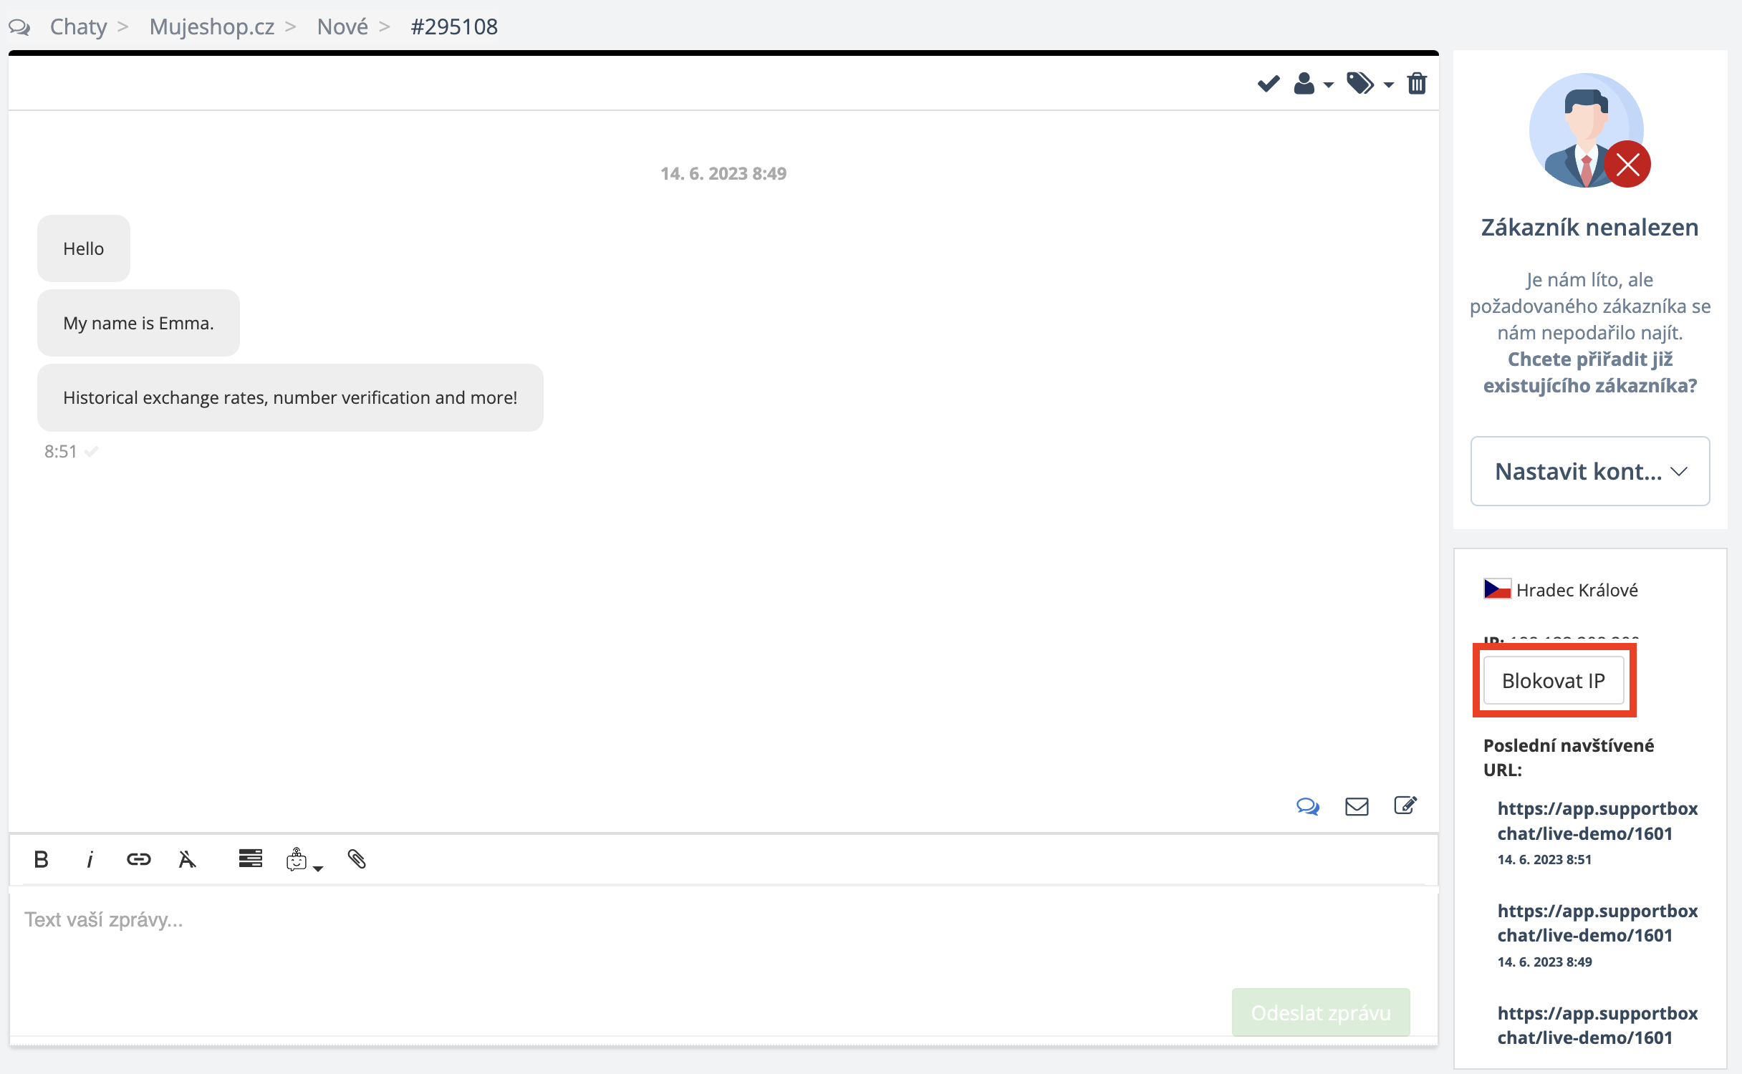Open Nové breadcrumb folder
Screen dimensions: 1742x1074
[342, 26]
